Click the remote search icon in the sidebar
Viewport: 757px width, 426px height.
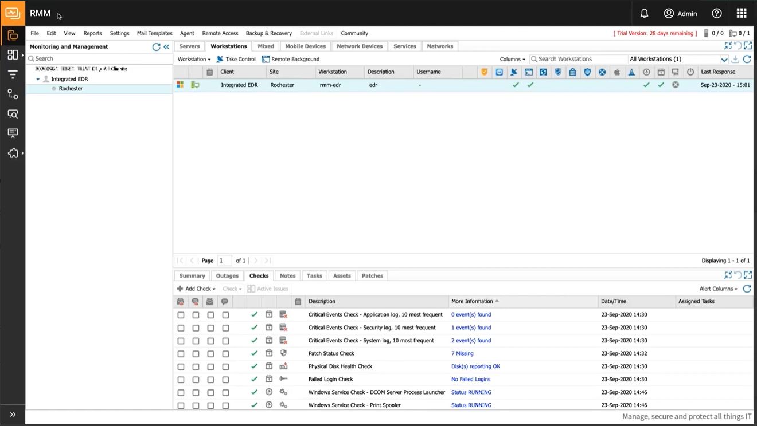(13, 114)
